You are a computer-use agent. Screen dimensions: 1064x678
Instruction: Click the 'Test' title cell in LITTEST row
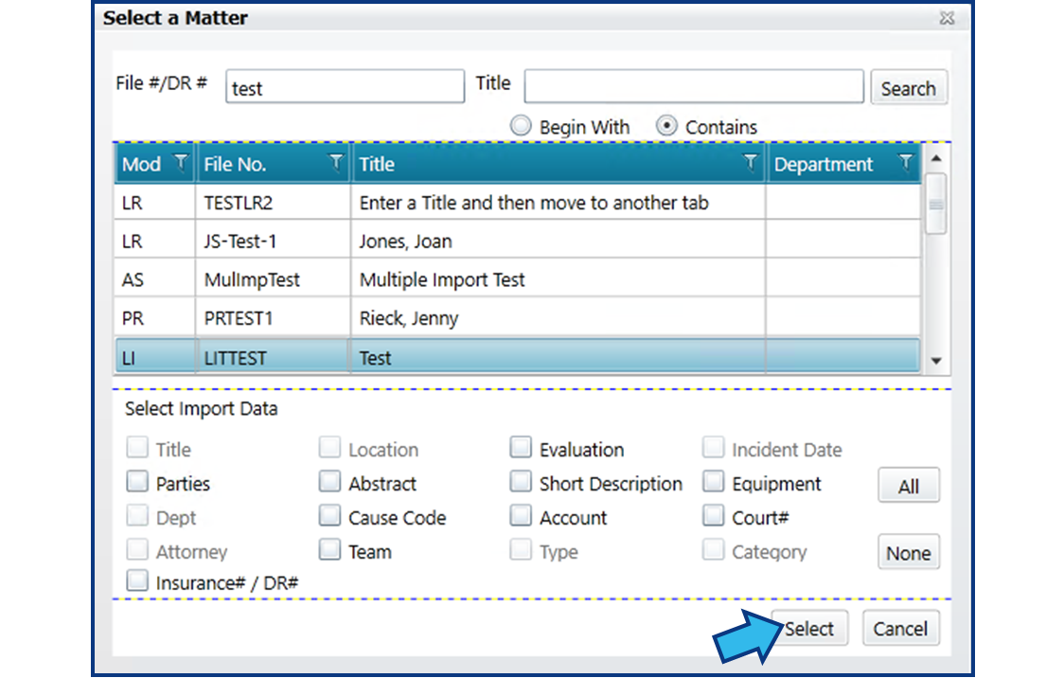click(x=558, y=357)
